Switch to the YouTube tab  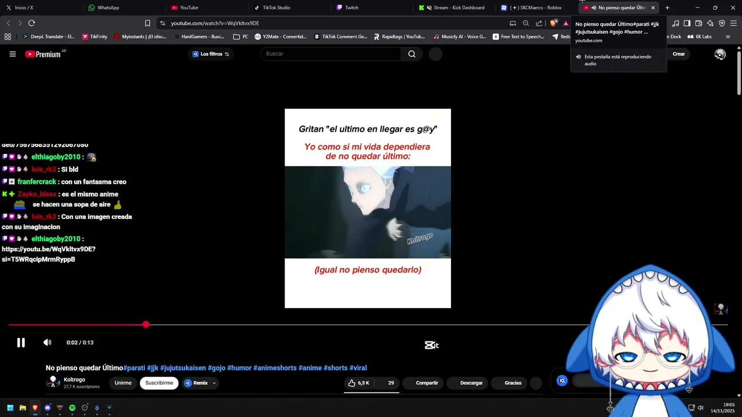(x=208, y=8)
